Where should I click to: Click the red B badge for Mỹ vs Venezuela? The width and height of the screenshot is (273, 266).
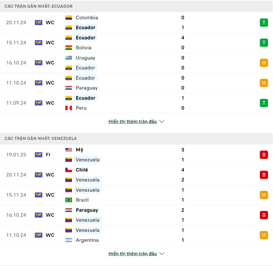click(x=264, y=155)
